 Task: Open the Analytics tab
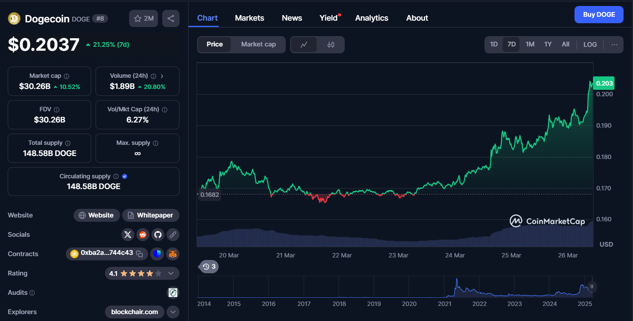[372, 18]
